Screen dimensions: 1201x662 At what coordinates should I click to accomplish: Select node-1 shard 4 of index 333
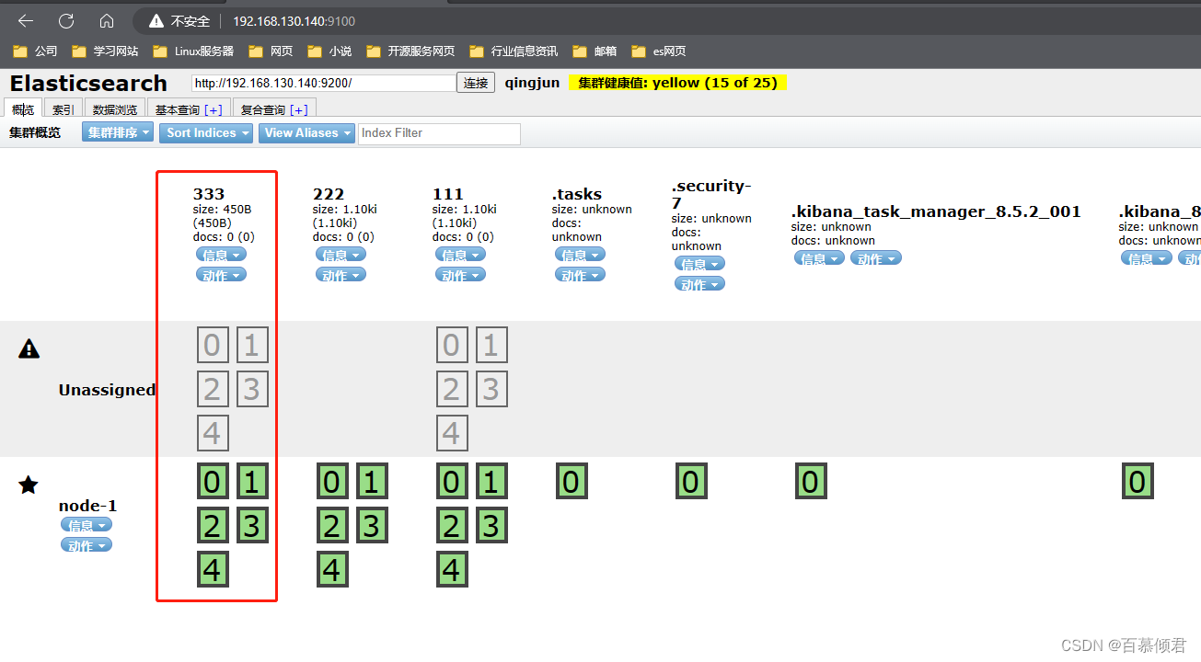click(x=212, y=569)
